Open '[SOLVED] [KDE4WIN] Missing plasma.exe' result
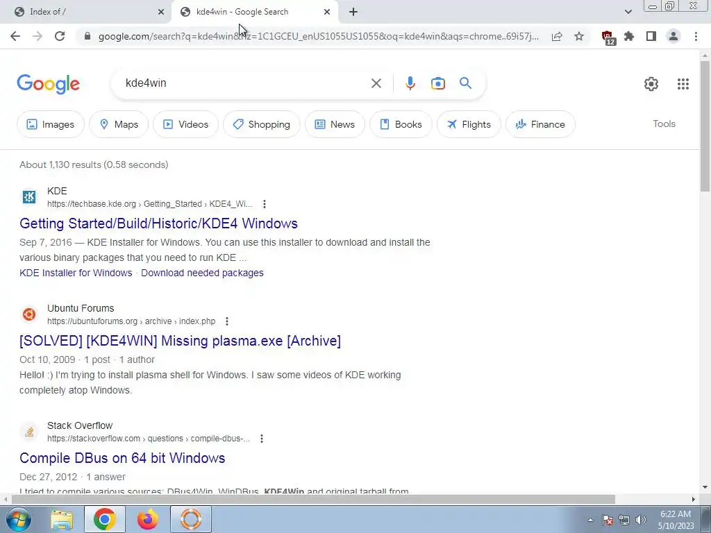Screen dimensions: 711x533 pos(180,341)
